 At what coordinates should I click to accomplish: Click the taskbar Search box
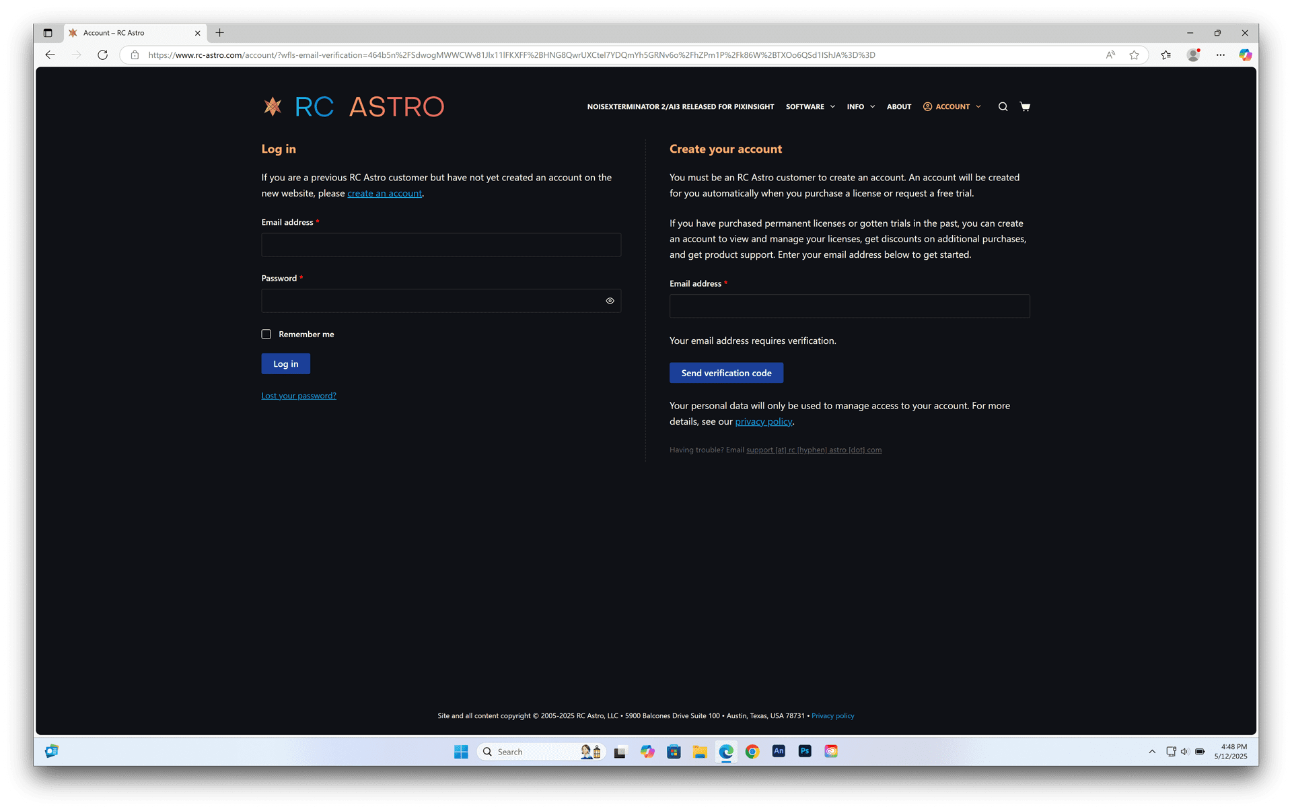pyautogui.click(x=542, y=752)
